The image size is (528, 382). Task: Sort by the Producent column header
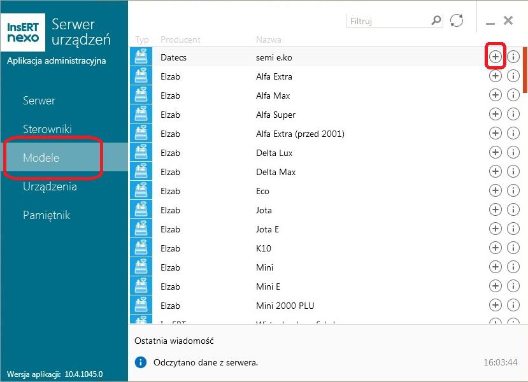(x=180, y=39)
